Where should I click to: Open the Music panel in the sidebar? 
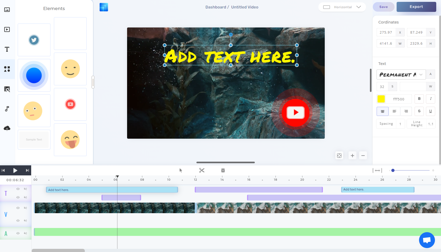point(7,109)
